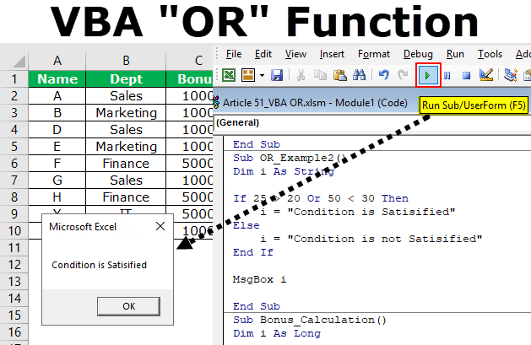Image resolution: width=531 pixels, height=345 pixels.
Task: Click the Cut scissors icon
Action: click(x=301, y=75)
